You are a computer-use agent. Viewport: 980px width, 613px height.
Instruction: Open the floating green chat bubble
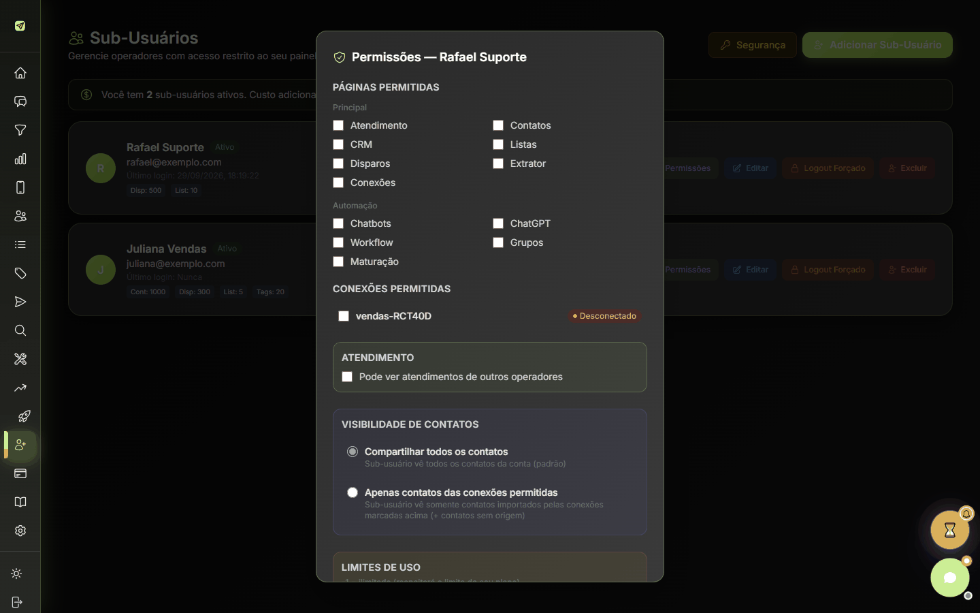(x=950, y=578)
